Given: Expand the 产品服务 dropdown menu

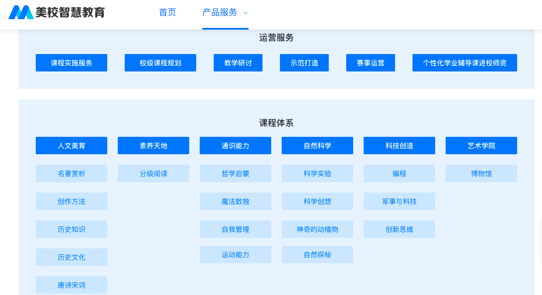Looking at the screenshot, I should point(245,13).
